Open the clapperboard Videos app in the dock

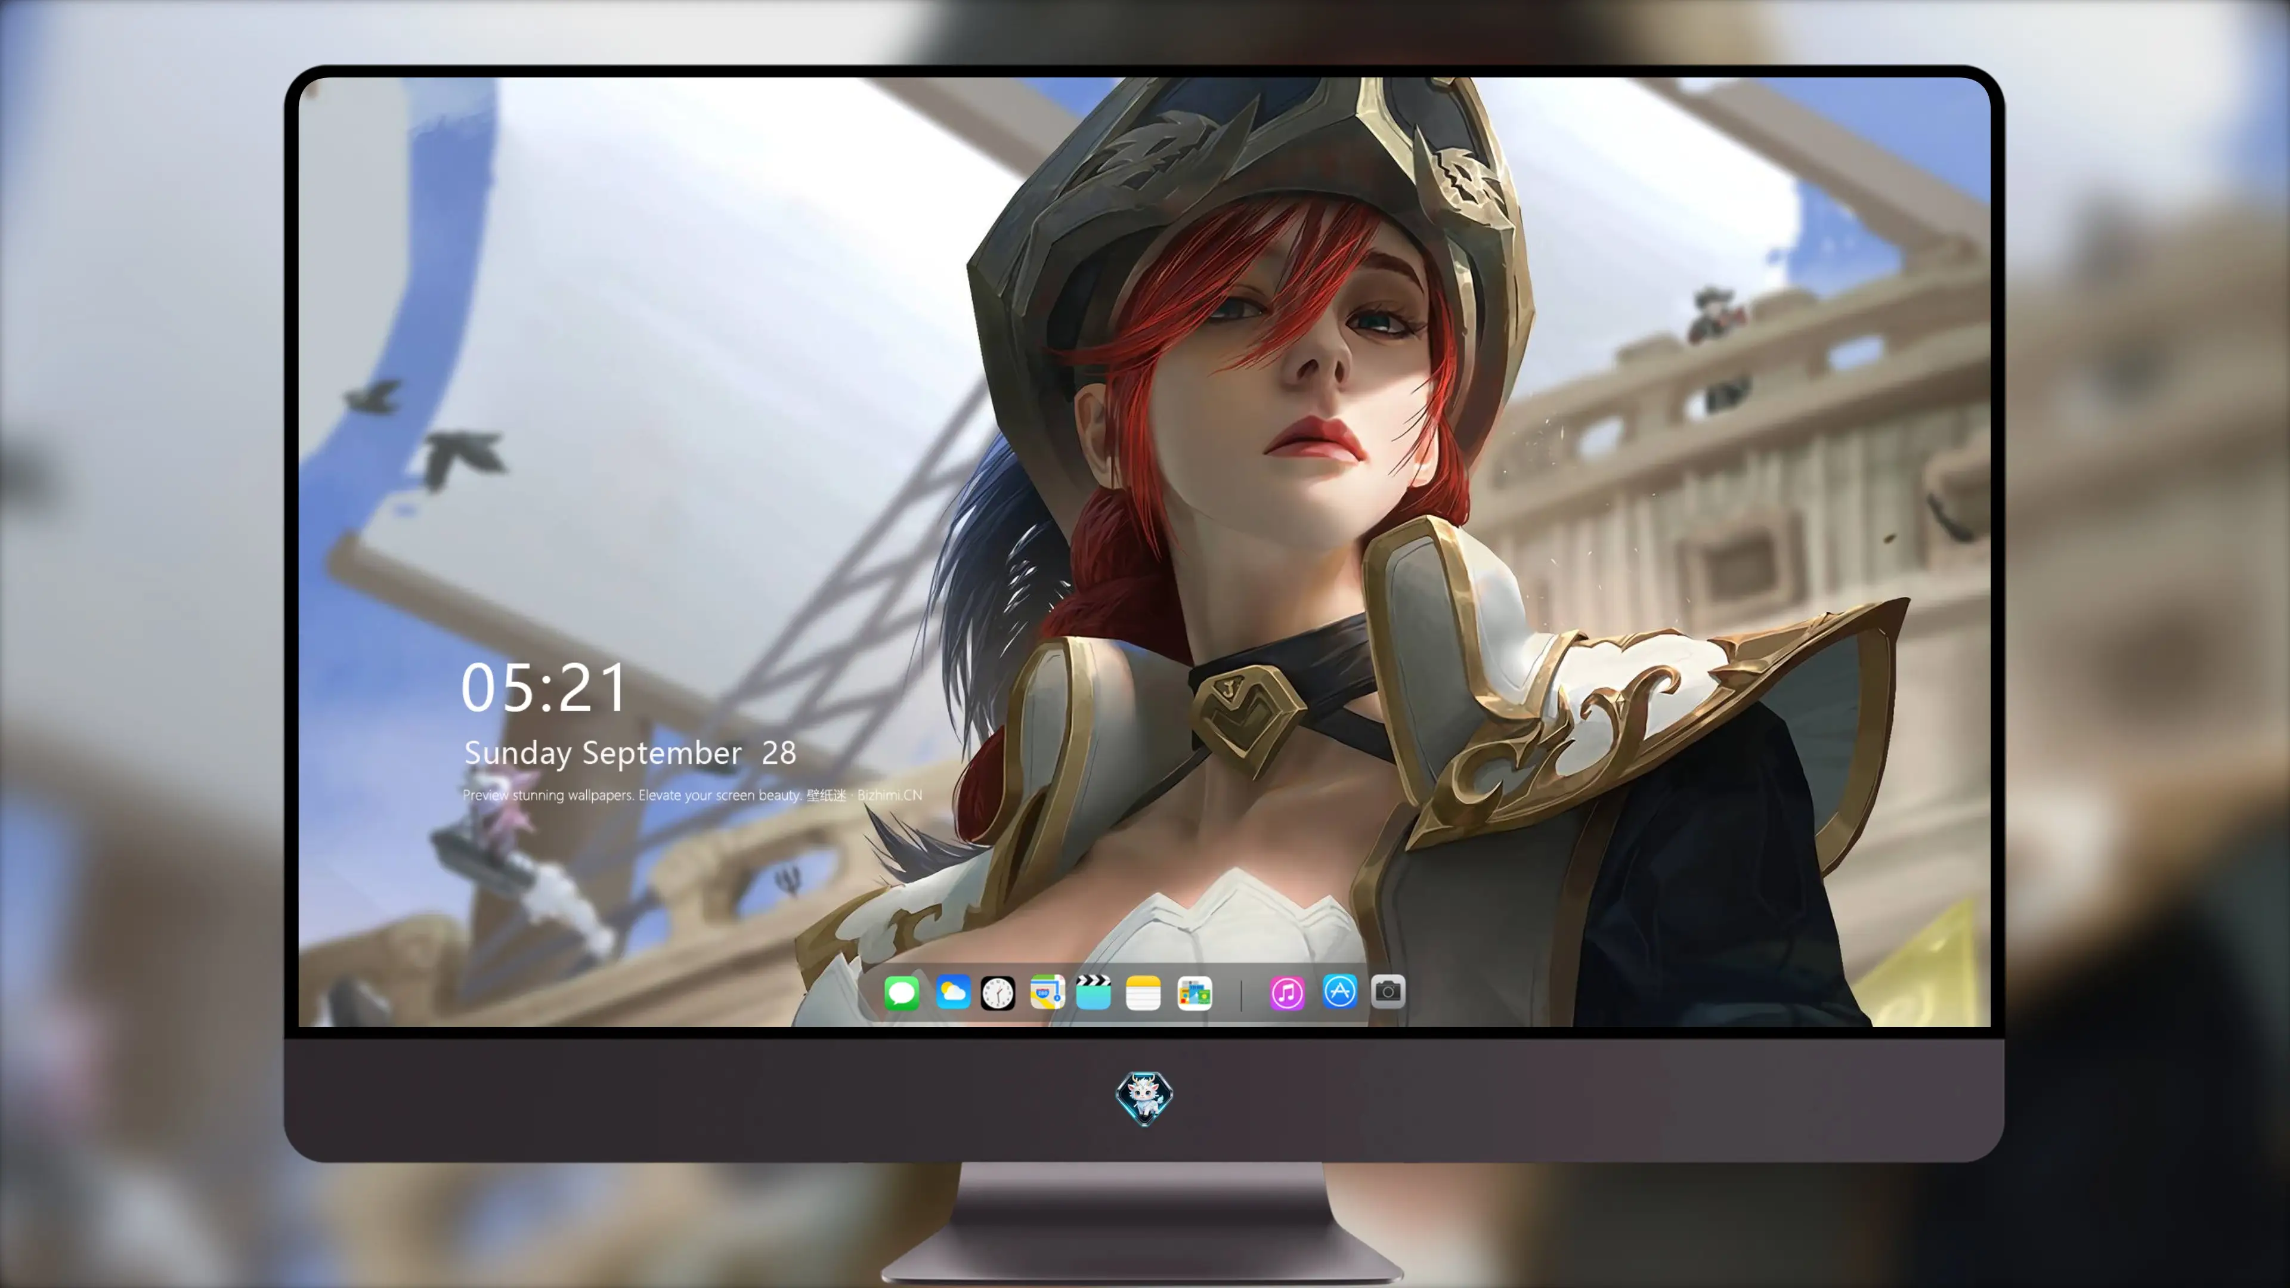[x=1094, y=992]
